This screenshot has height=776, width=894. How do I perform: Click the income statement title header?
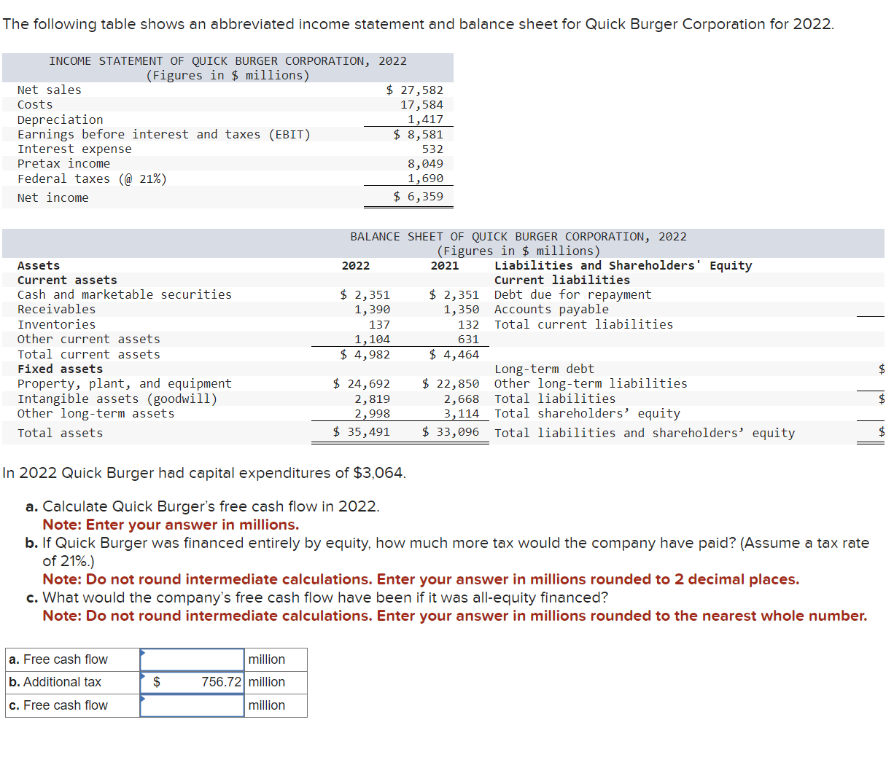[228, 68]
